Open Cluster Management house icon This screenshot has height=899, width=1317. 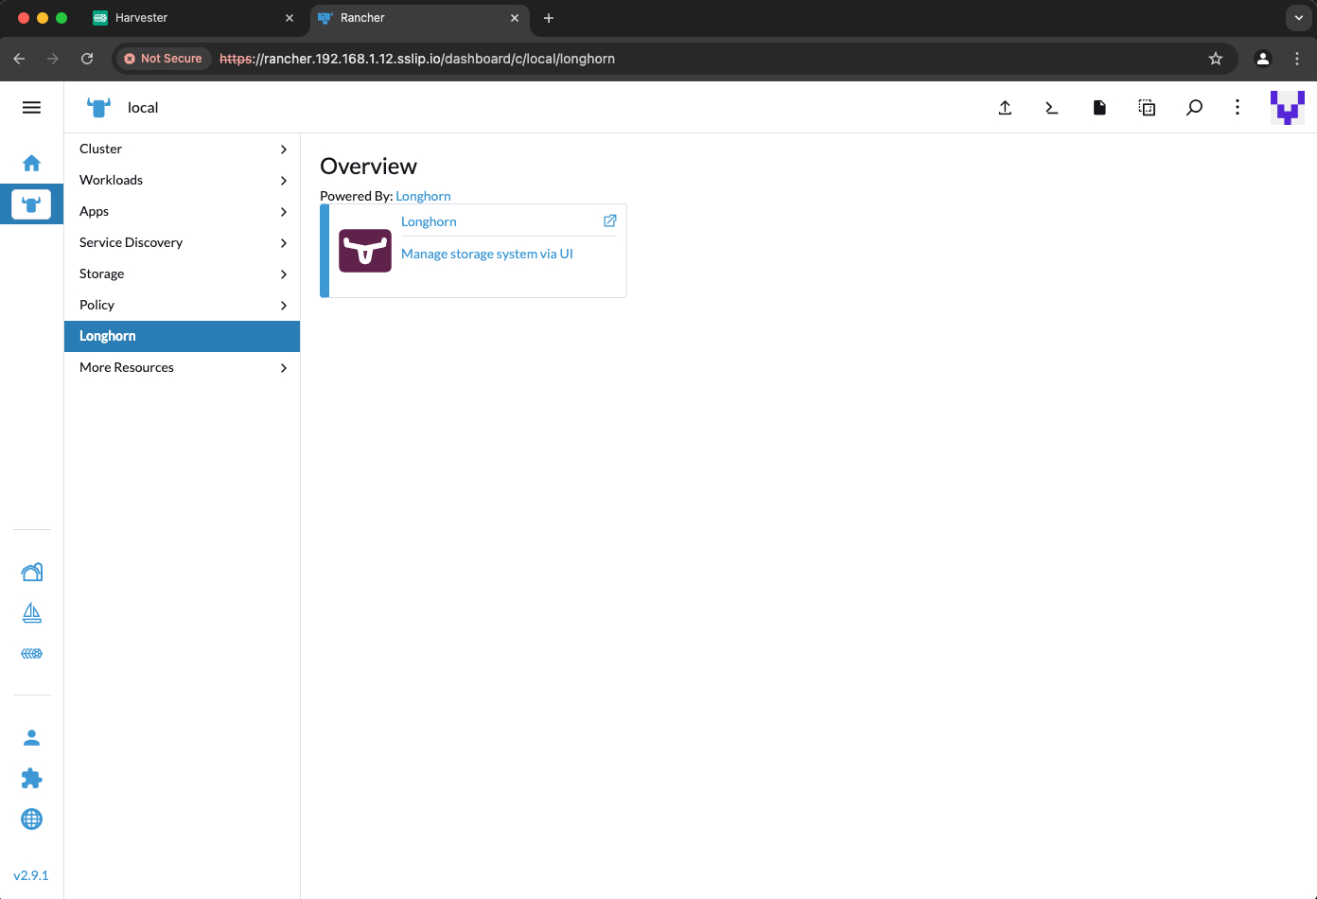pos(31,572)
